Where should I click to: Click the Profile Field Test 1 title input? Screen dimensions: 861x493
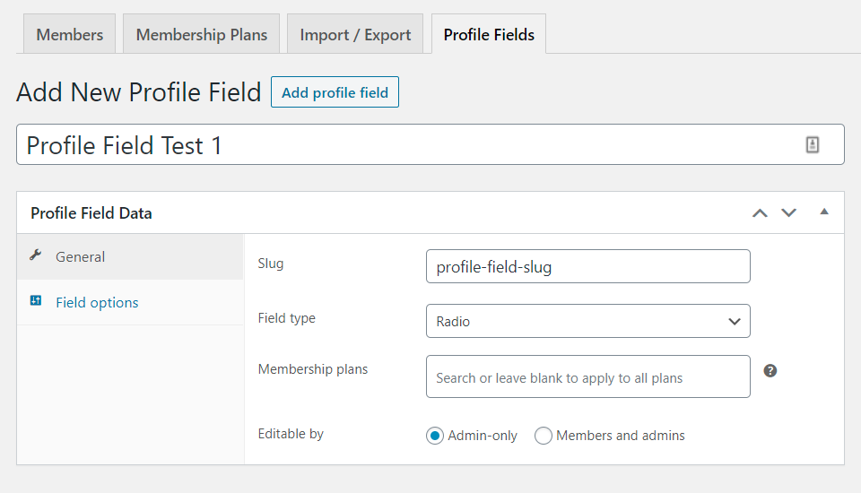(x=404, y=145)
